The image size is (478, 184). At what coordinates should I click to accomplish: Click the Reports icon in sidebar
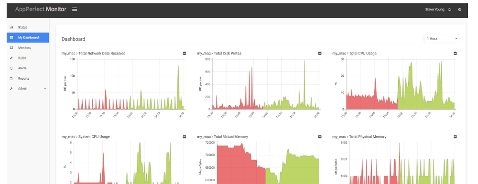click(11, 79)
